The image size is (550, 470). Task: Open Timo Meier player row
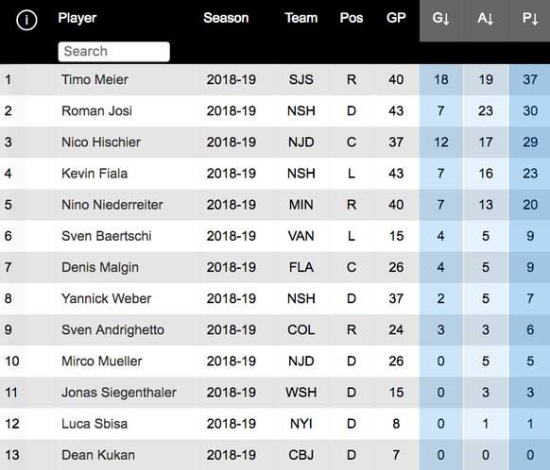[275, 79]
